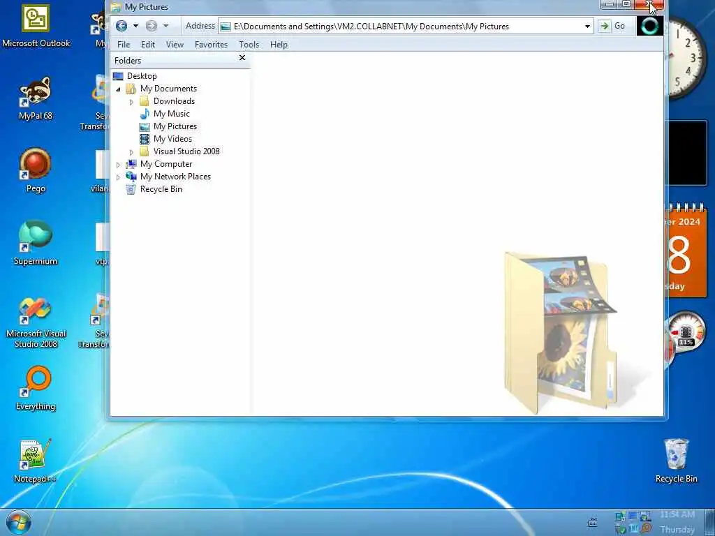
Task: Select the Notepad++ desktop icon
Action: pos(35,461)
